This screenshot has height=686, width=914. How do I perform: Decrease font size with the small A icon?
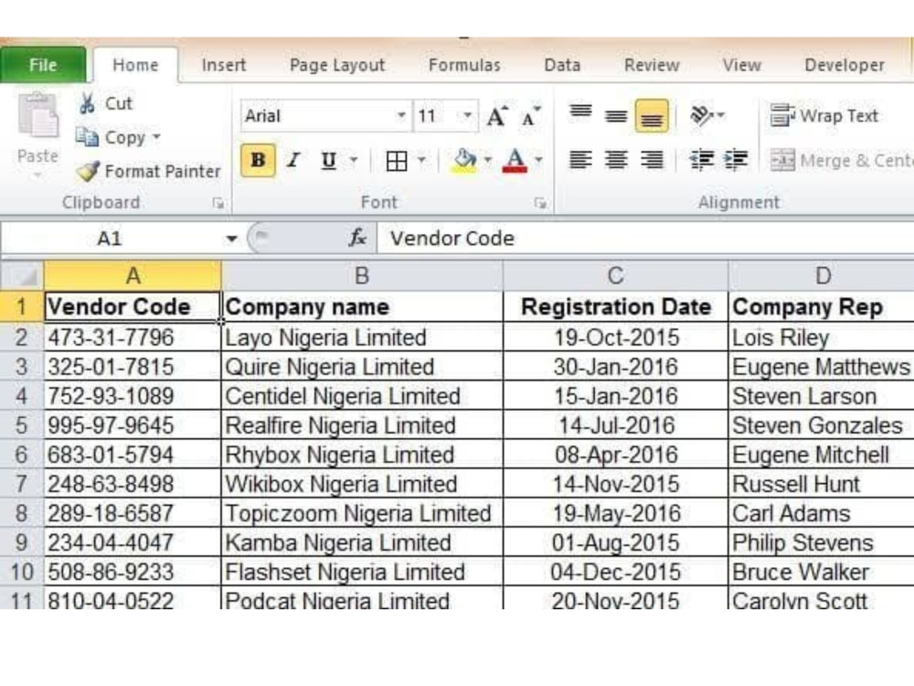pos(530,116)
